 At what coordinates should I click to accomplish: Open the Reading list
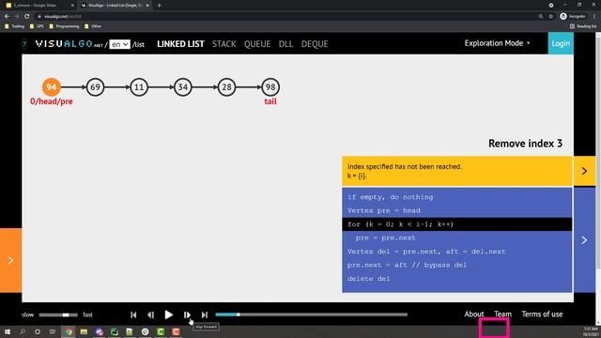click(583, 26)
